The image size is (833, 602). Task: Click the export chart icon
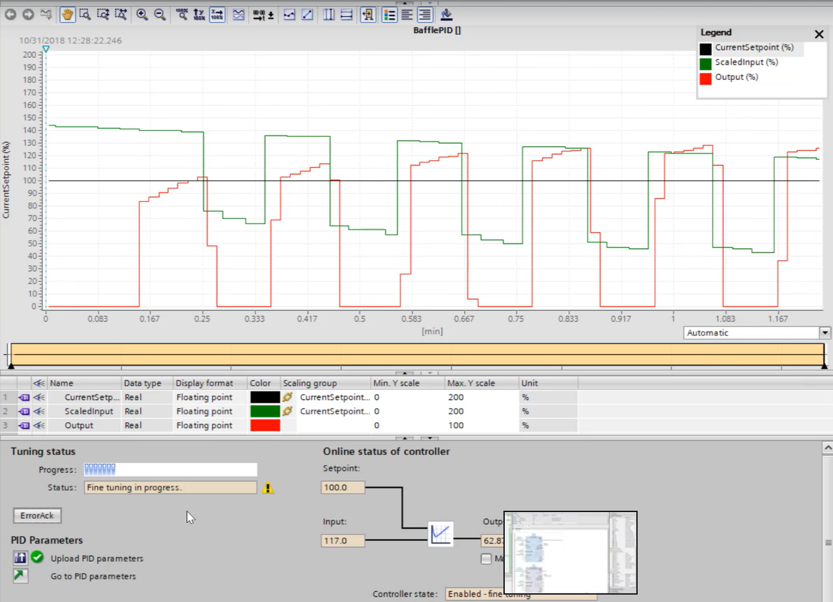pos(446,14)
